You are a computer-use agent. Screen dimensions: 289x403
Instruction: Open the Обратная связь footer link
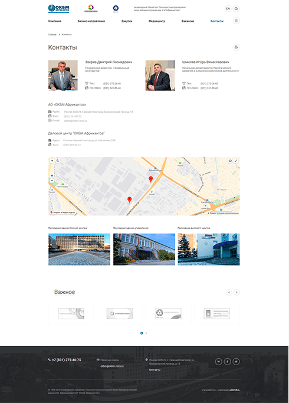(110, 360)
